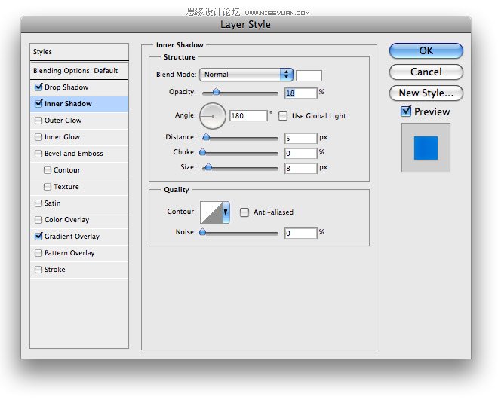
Task: Enable the Outer Glow checkbox
Action: (x=38, y=121)
